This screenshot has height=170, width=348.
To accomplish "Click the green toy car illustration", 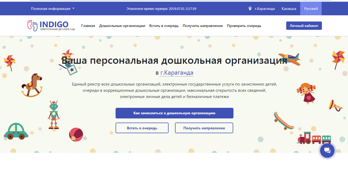I will (x=16, y=131).
